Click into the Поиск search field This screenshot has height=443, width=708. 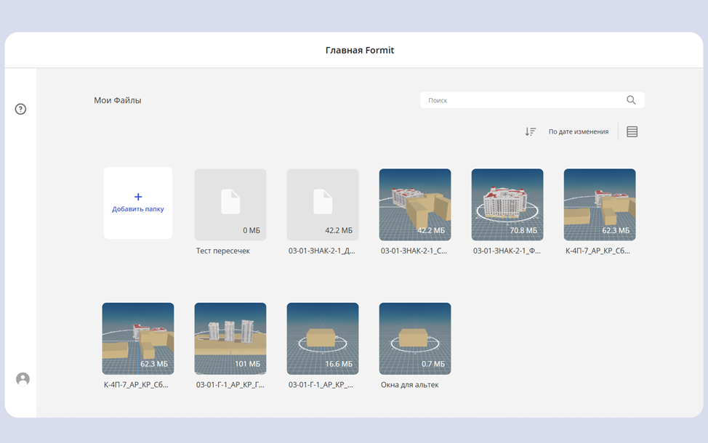click(532, 100)
